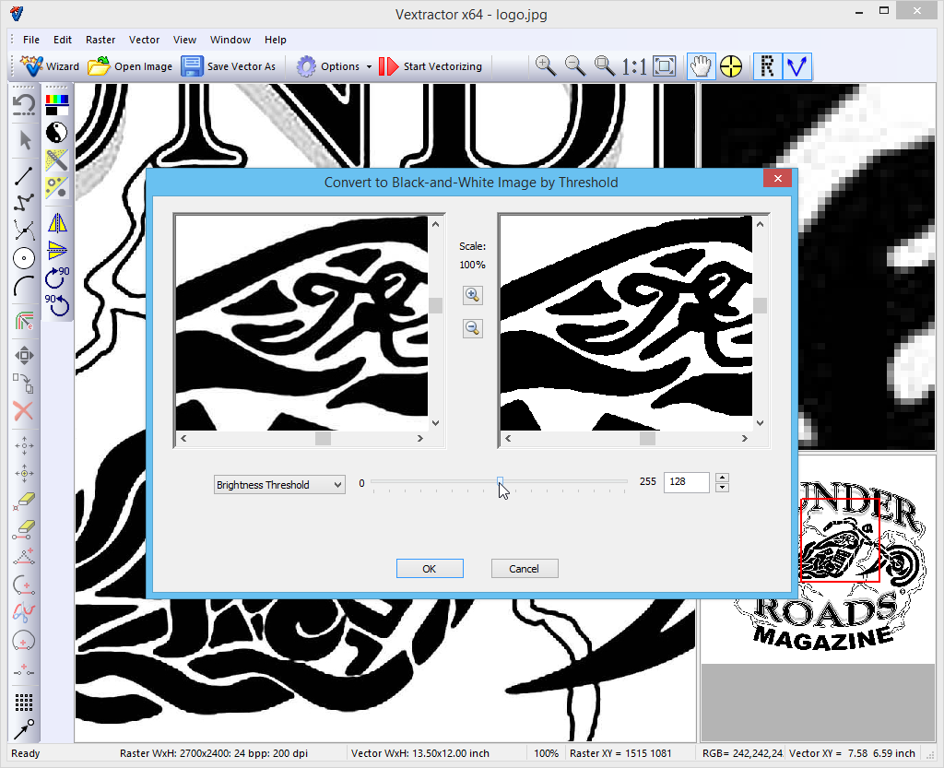Click zoom in magnifier in dialog
Screen dimensions: 944x768
point(472,295)
